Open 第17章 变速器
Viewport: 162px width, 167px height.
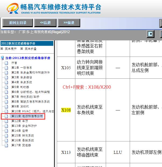21,145
